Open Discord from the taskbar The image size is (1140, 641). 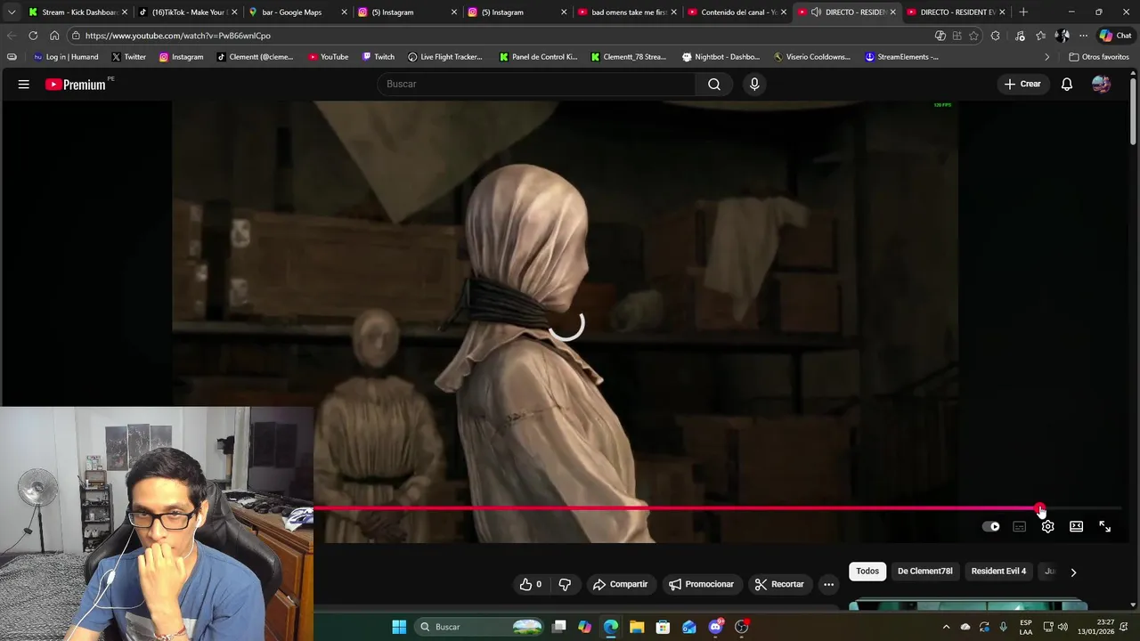[x=715, y=627]
